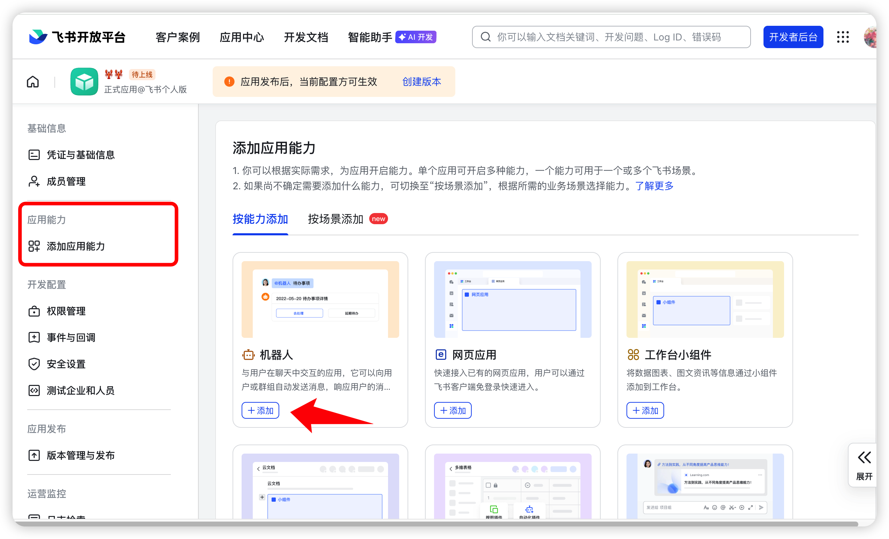Click 创建版本 in the warning banner

421,82
